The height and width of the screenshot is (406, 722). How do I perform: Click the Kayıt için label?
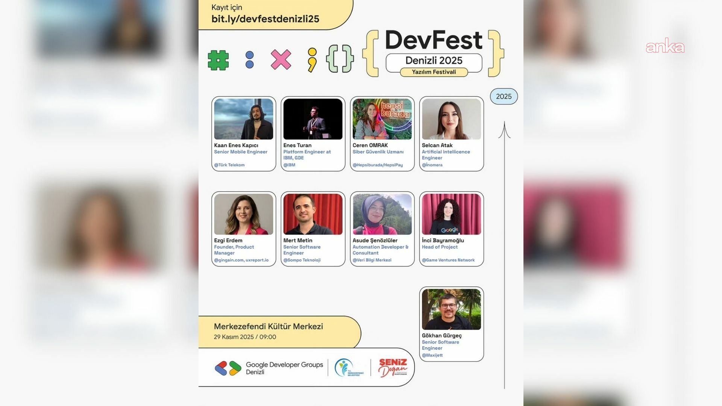(x=227, y=8)
